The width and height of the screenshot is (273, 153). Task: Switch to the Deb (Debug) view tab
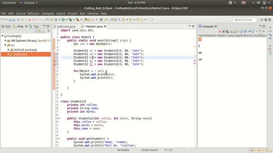tap(6, 26)
